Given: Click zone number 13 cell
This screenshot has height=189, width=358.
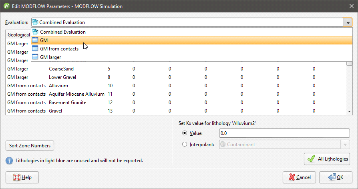Looking at the screenshot, I should (110, 111).
